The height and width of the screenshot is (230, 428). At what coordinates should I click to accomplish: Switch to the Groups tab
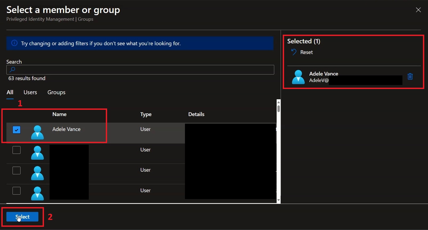[x=56, y=92]
